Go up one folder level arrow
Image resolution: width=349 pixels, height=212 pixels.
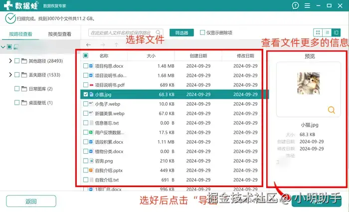(x=116, y=45)
